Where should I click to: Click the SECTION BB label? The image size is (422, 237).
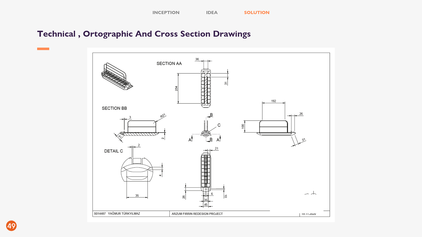[x=114, y=108]
